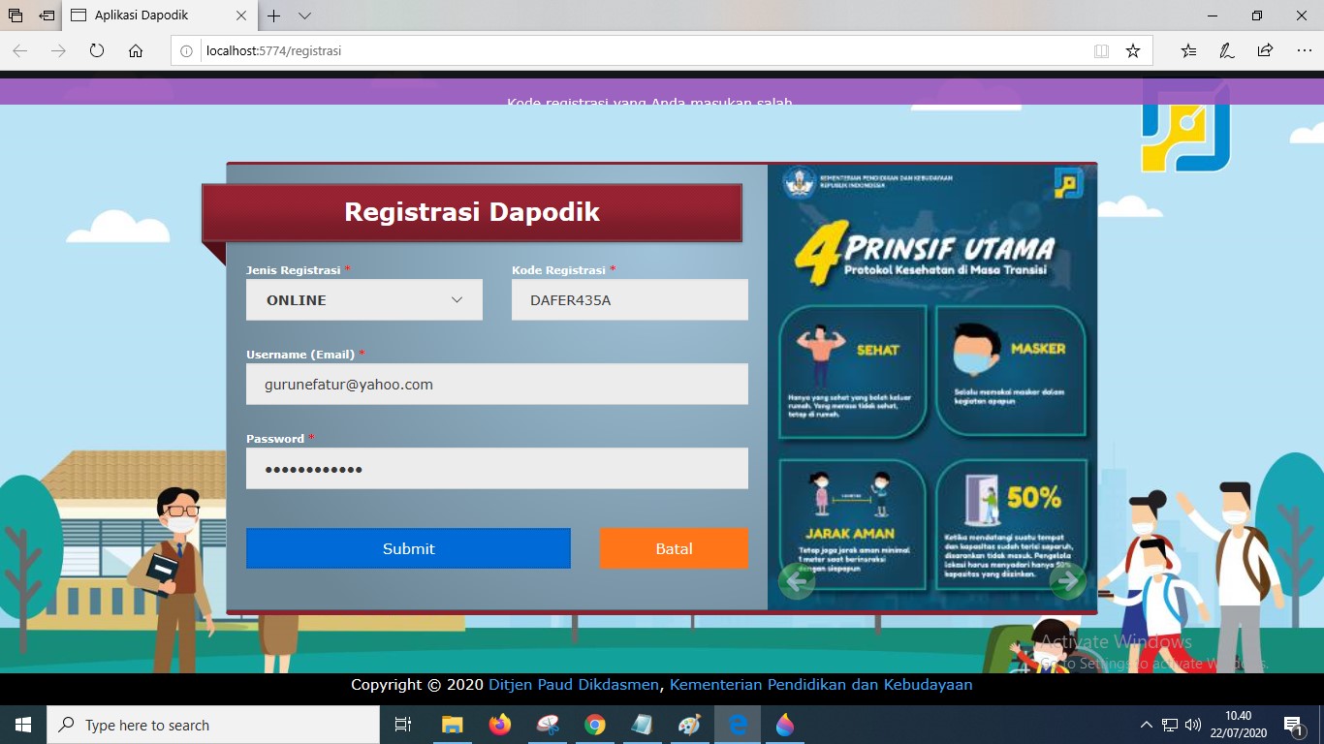
Task: Click the Registrasi Dapodik heading
Action: [x=472, y=212]
